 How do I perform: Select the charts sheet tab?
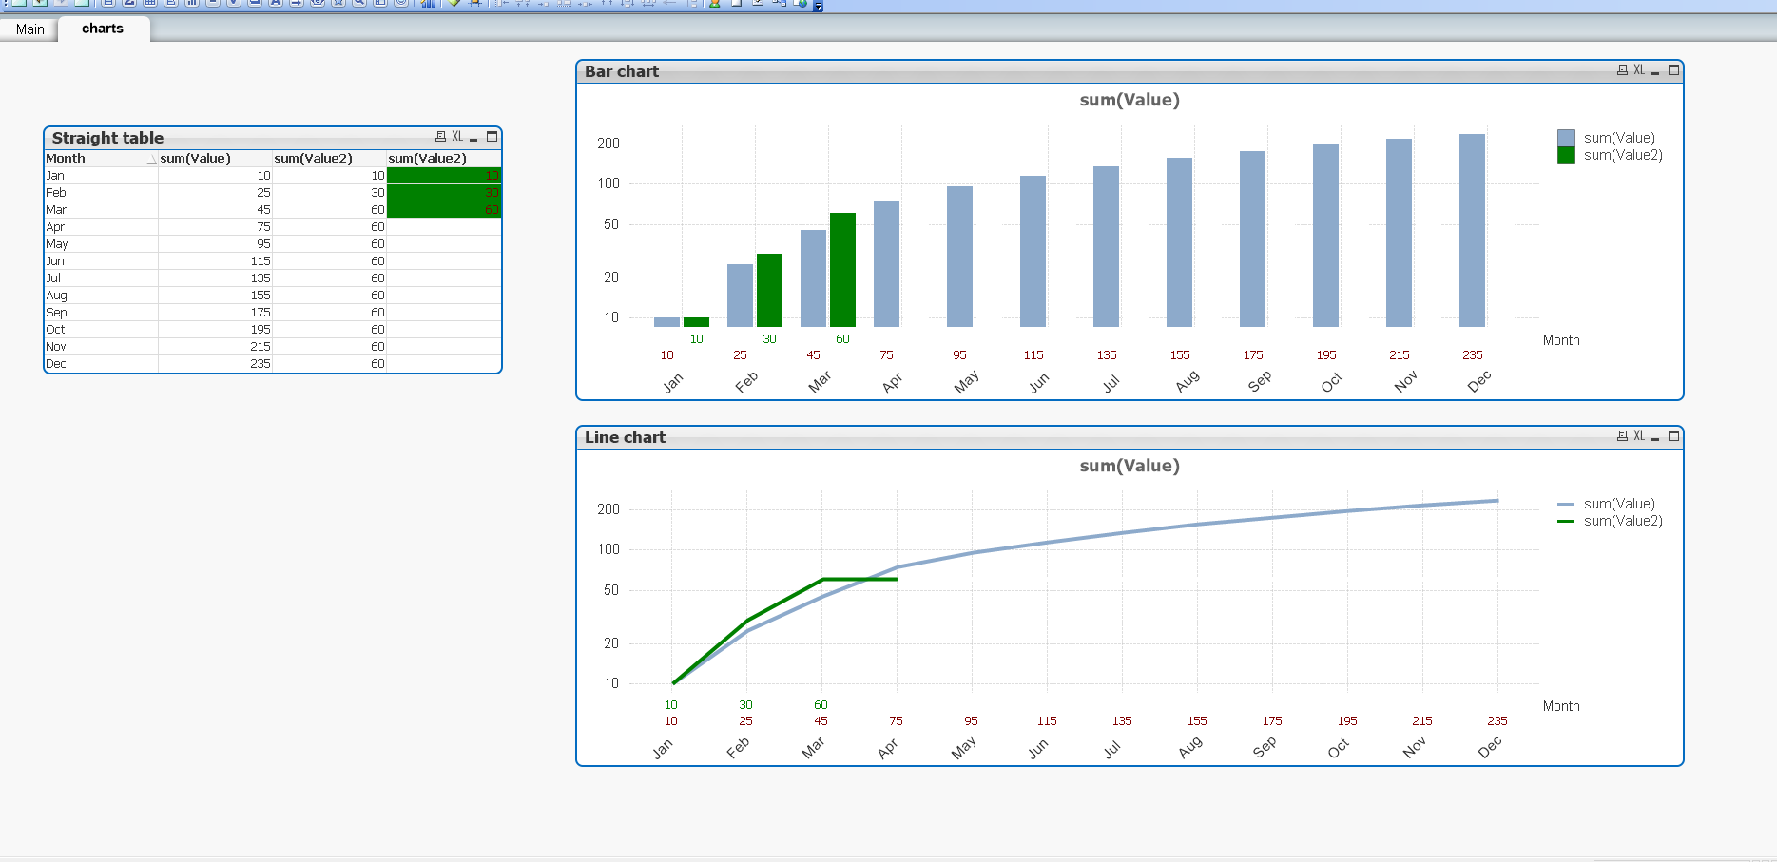103,29
